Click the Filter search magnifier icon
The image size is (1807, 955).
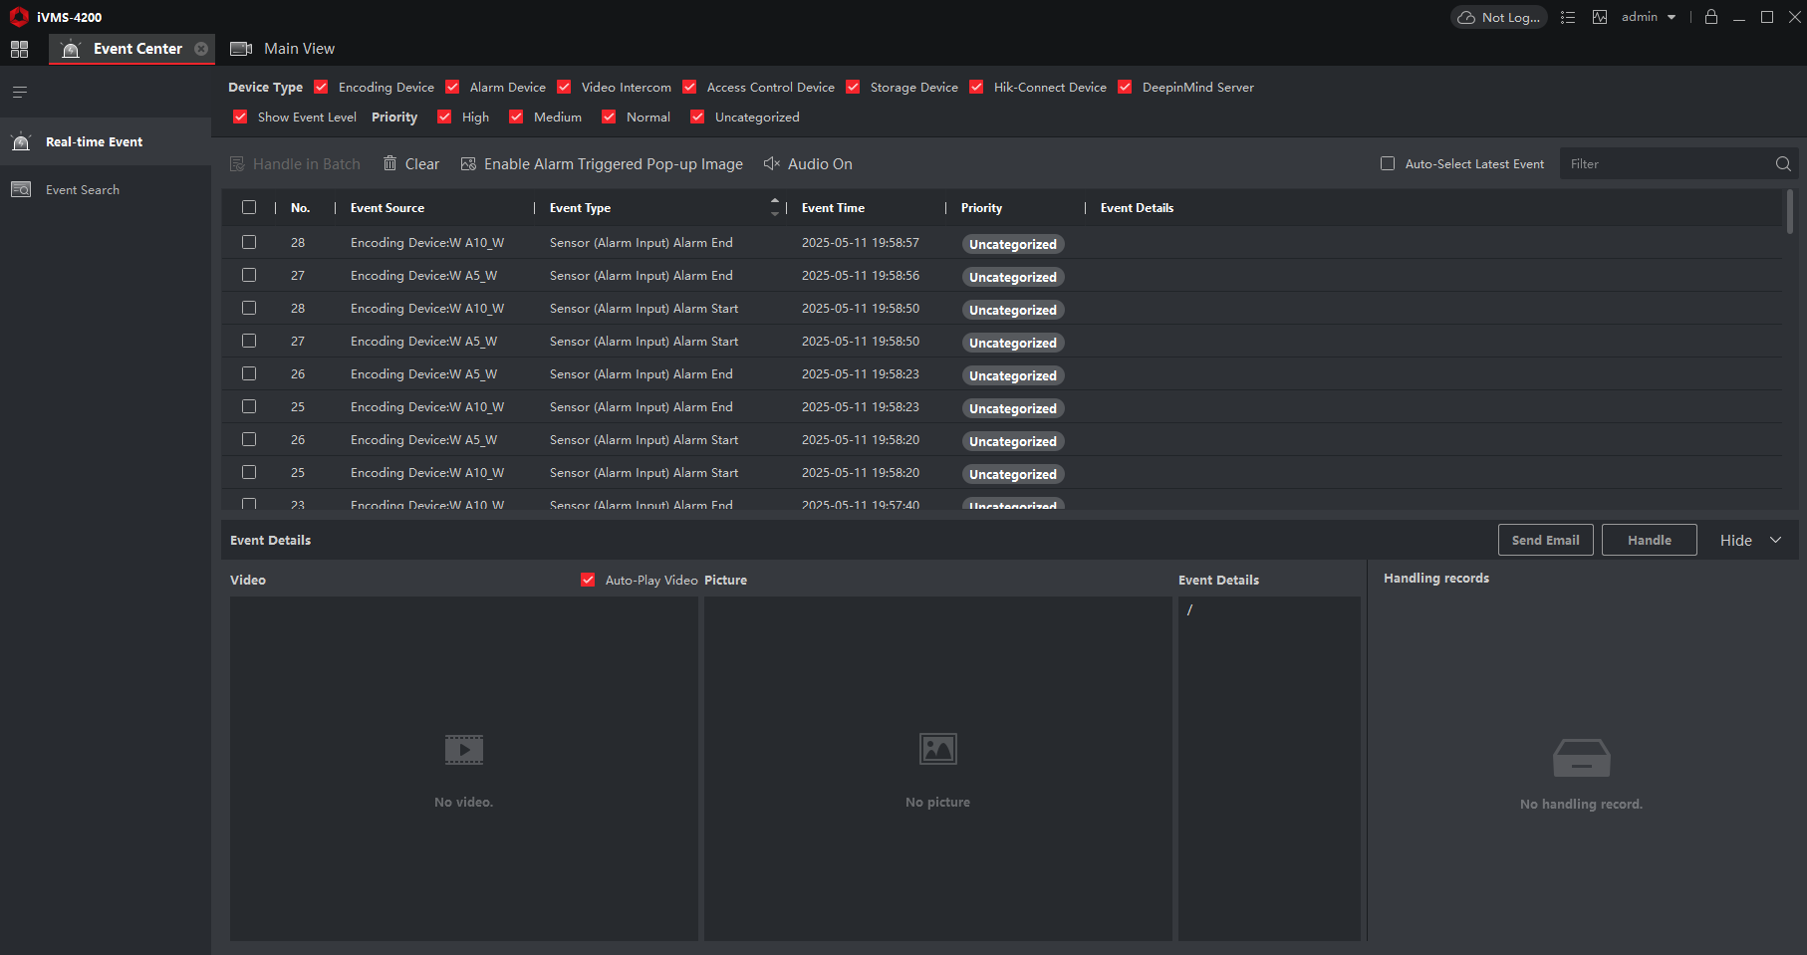pyautogui.click(x=1782, y=164)
